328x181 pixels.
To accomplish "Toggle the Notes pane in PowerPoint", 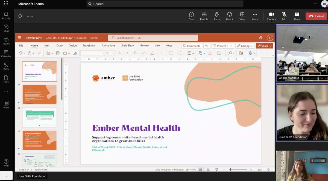I will pyautogui.click(x=191, y=170).
